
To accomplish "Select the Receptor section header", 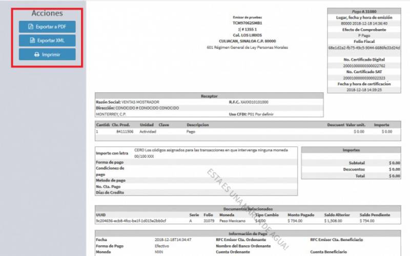I will coord(209,96).
